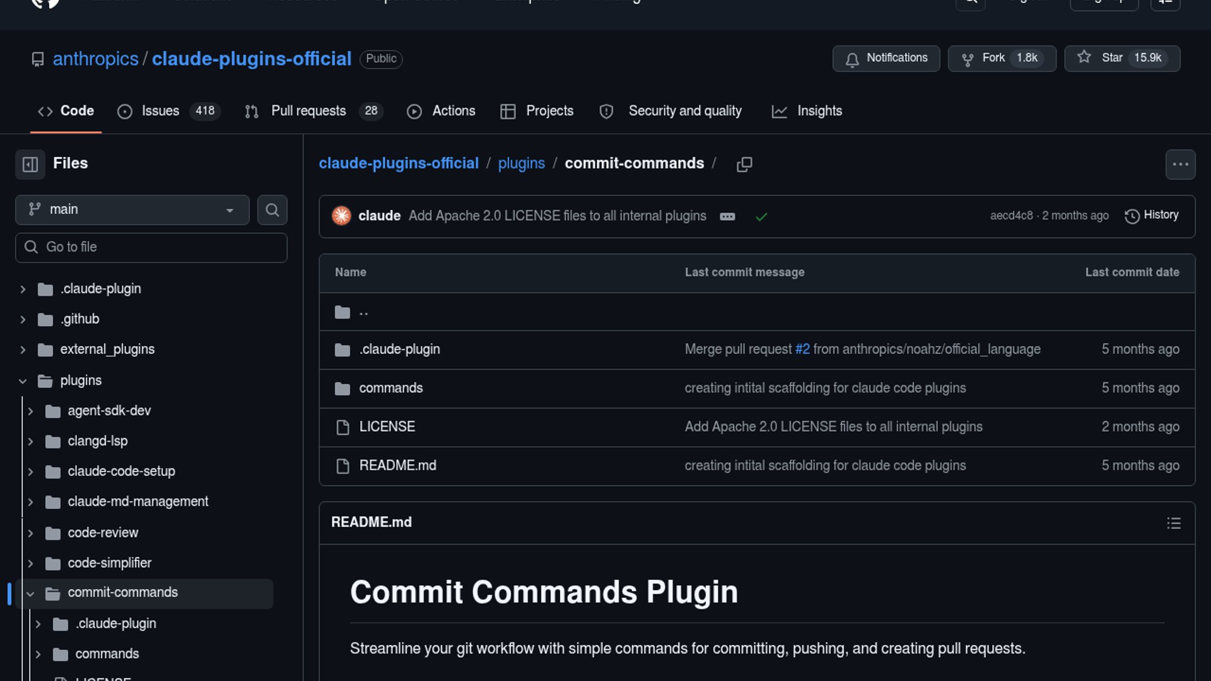Click claude's avatar in commit bar
The width and height of the screenshot is (1211, 681).
click(341, 216)
